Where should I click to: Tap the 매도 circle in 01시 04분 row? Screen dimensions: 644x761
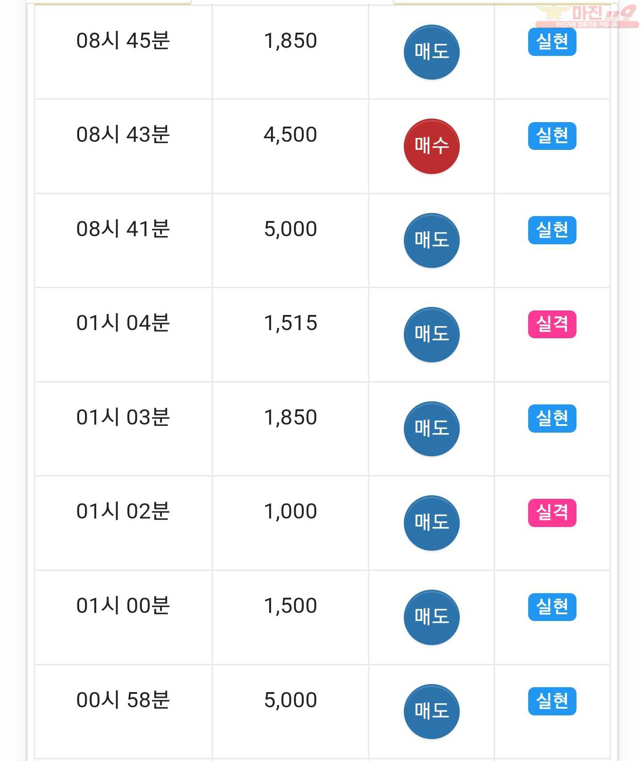[432, 335]
